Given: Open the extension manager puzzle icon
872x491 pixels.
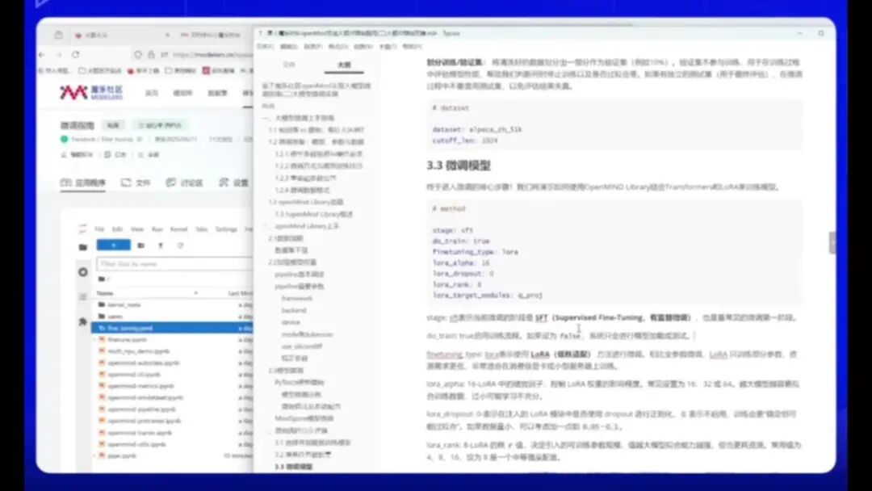Looking at the screenshot, I should coord(83,321).
